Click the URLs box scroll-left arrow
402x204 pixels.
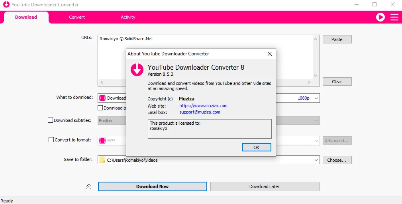(x=102, y=82)
